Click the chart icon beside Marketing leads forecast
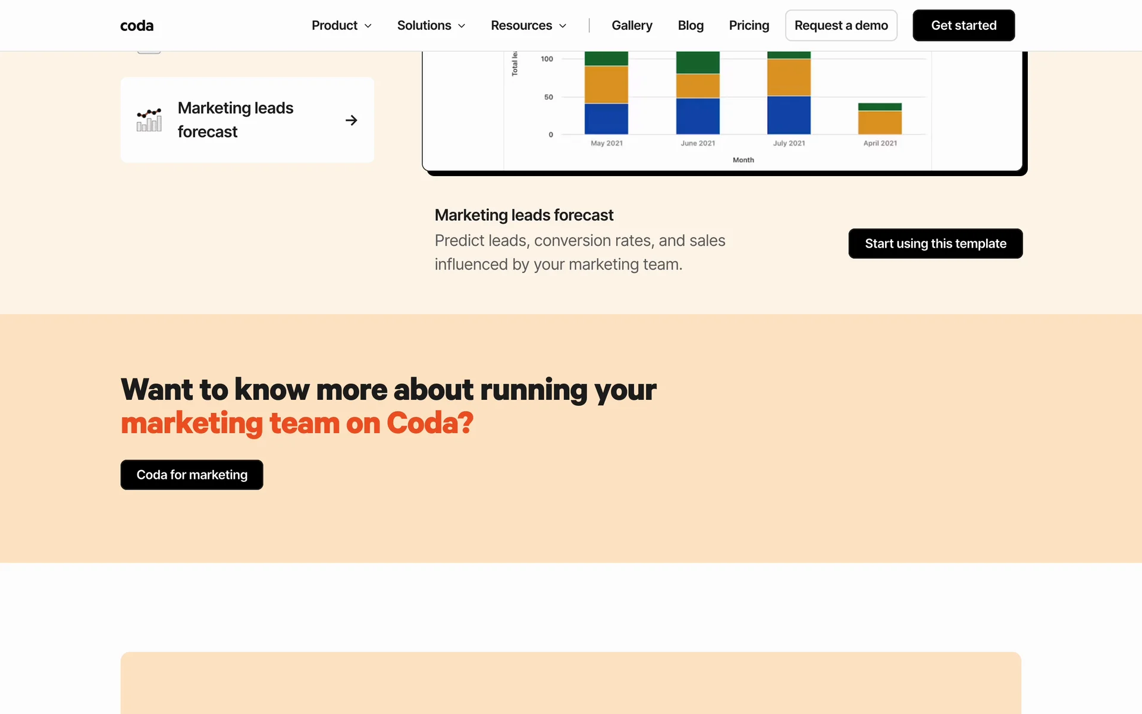1142x714 pixels. click(x=149, y=120)
